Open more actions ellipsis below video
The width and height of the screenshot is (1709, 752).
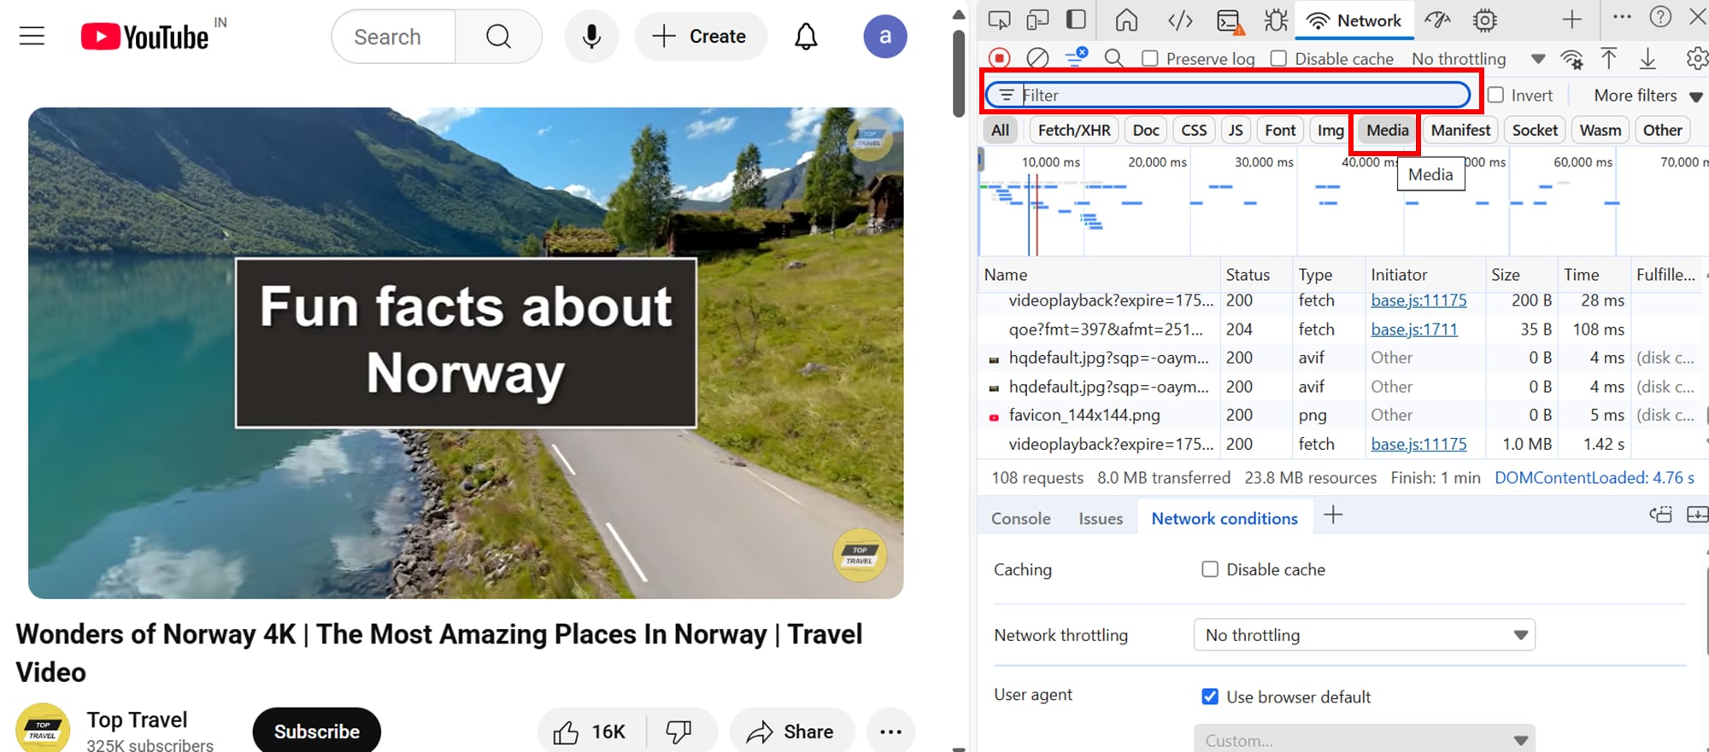(890, 732)
